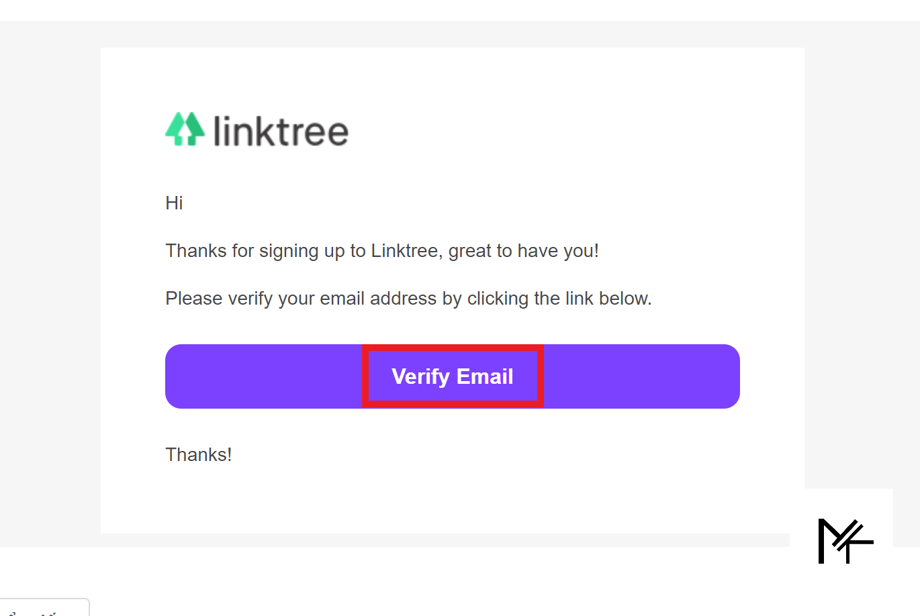This screenshot has height=616, width=920.
Task: Click the verify instruction sentence
Action: tap(408, 298)
